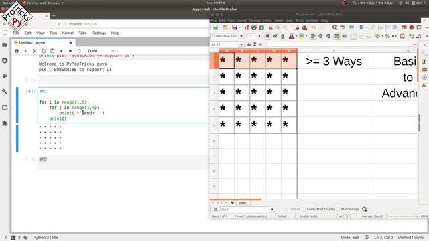Viewport: 429px width, 241px height.
Task: Open the file browser sidebar in JupyterLab
Action: [5, 45]
